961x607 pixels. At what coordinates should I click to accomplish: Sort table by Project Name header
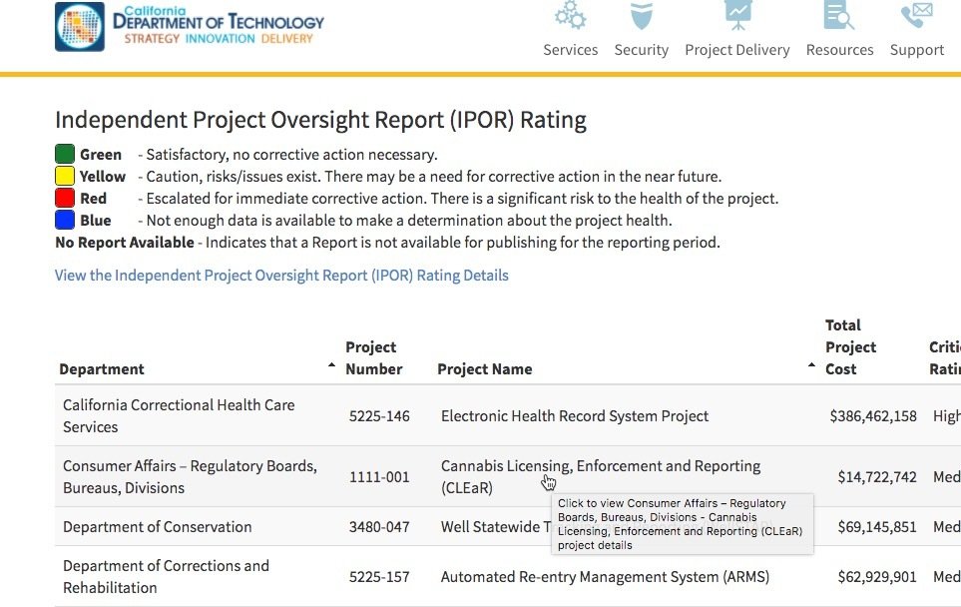(485, 369)
